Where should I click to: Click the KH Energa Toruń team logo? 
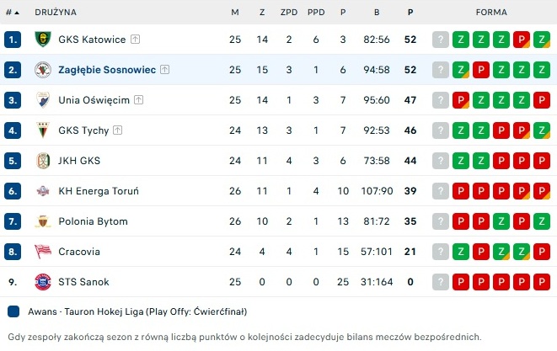tap(43, 191)
